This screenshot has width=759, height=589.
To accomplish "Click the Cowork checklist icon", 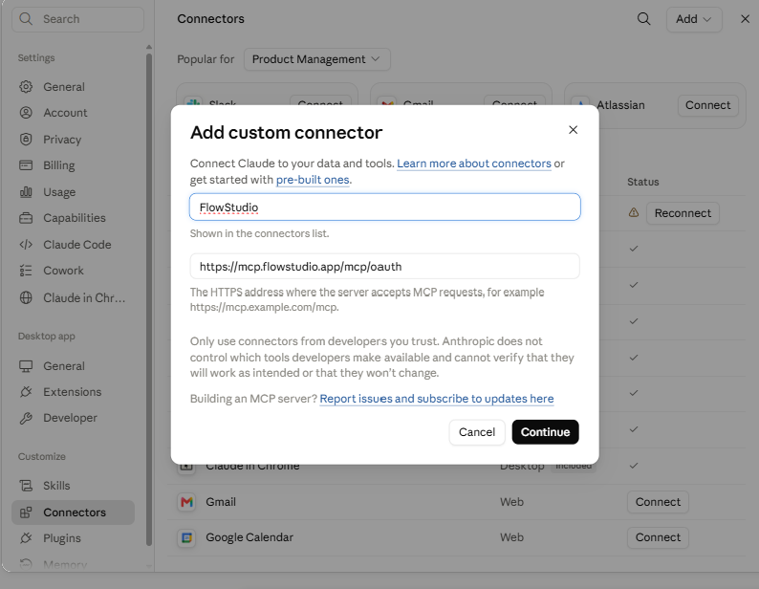I will 26,271.
